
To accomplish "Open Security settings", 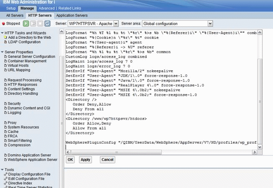I will tap(14, 104).
